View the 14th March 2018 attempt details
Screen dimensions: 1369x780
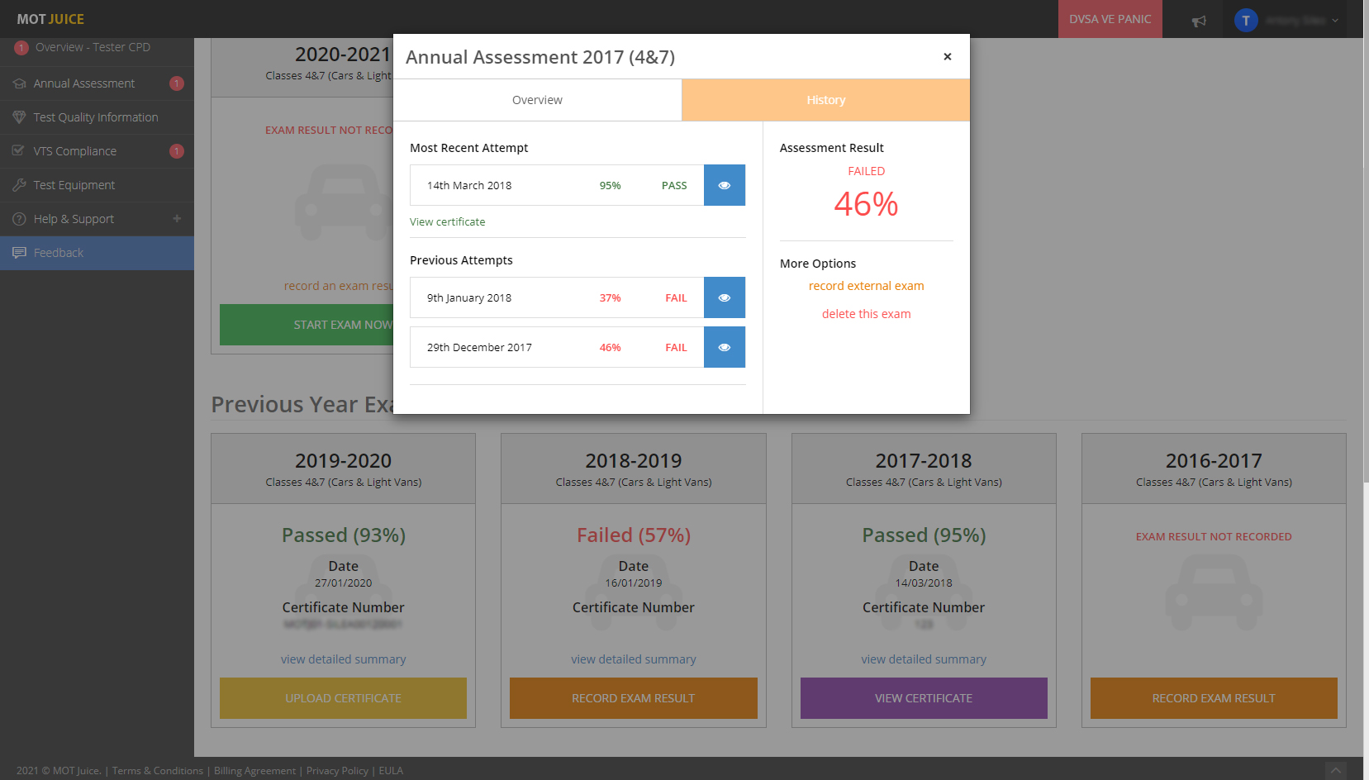(x=724, y=185)
